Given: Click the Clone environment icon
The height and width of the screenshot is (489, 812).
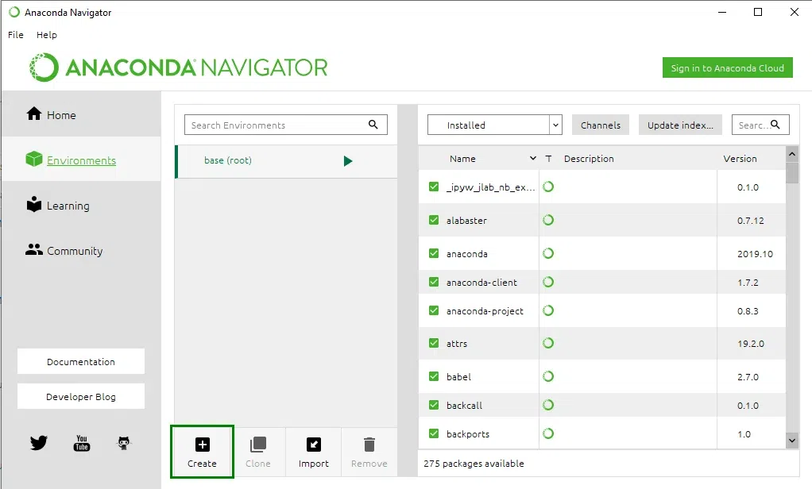Looking at the screenshot, I should click(258, 445).
